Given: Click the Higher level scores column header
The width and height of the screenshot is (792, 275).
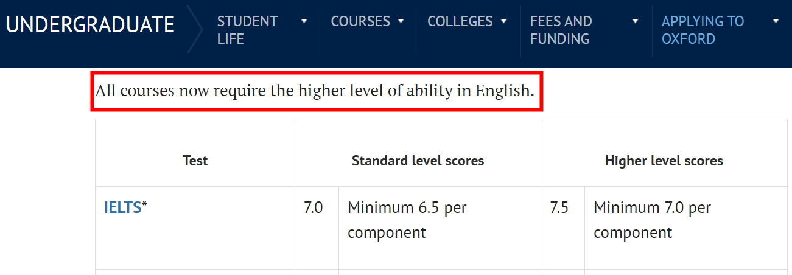Looking at the screenshot, I should (x=664, y=161).
